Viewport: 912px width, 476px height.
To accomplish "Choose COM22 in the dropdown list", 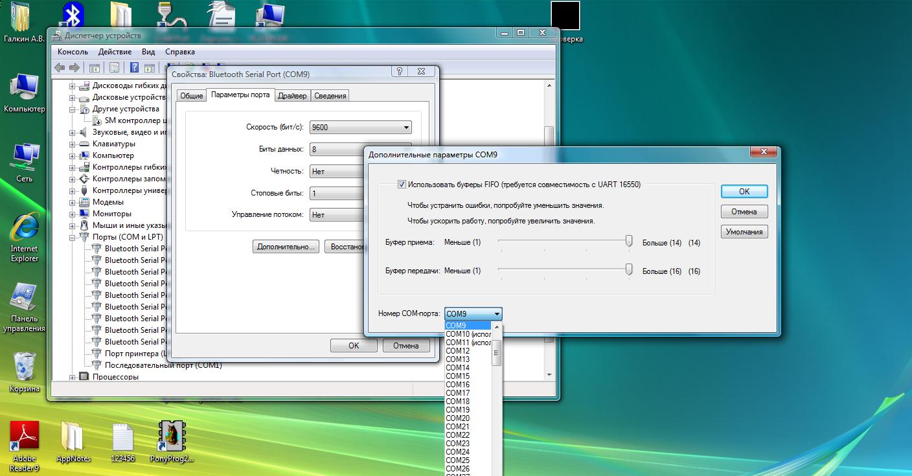I will [458, 435].
